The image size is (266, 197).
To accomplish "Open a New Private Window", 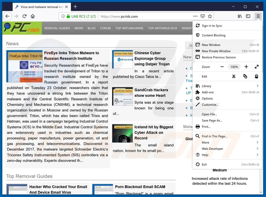I will [x=227, y=51].
